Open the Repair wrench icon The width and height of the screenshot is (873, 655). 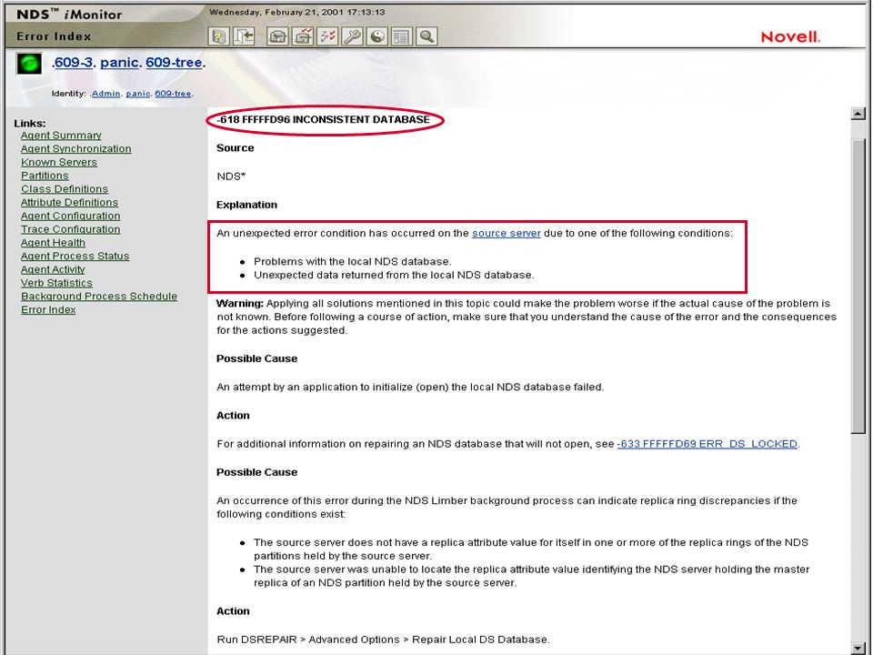click(x=353, y=36)
